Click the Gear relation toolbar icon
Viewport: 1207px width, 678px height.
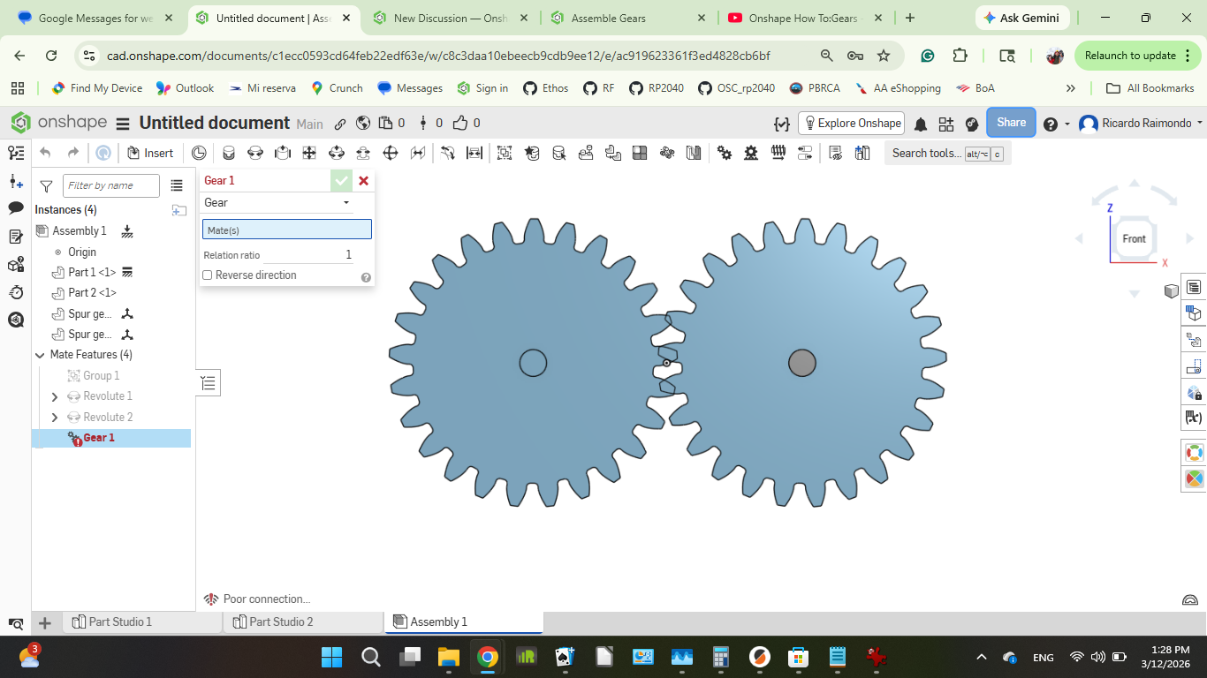(x=725, y=153)
